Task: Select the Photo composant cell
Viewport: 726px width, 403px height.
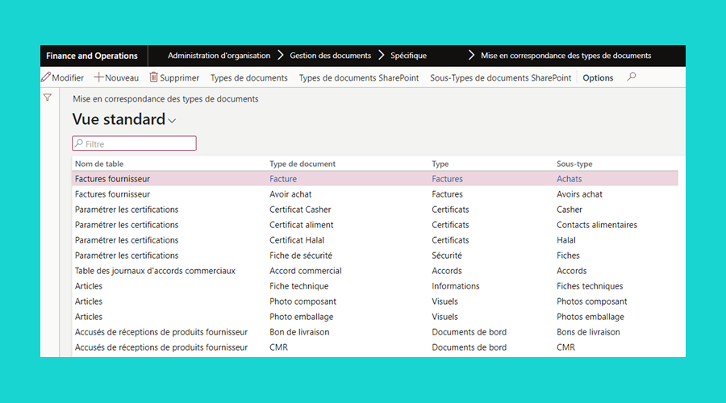Action: point(302,301)
